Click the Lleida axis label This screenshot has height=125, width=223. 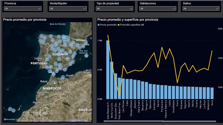[170, 103]
